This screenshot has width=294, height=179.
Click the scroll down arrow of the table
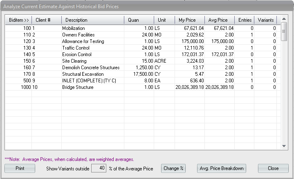pyautogui.click(x=284, y=146)
